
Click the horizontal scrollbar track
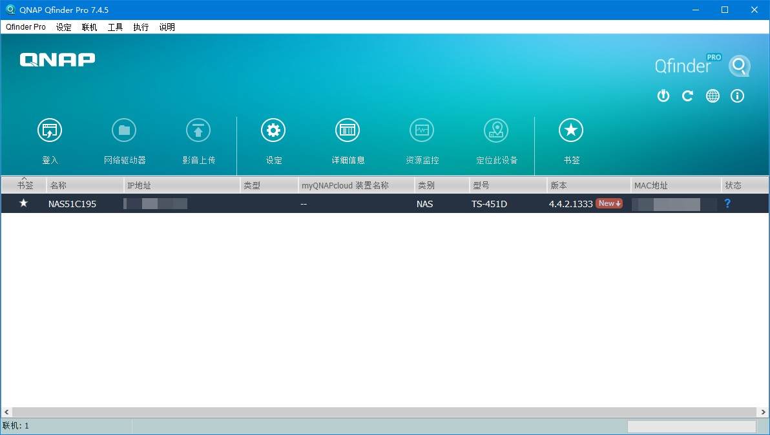[x=384, y=412]
